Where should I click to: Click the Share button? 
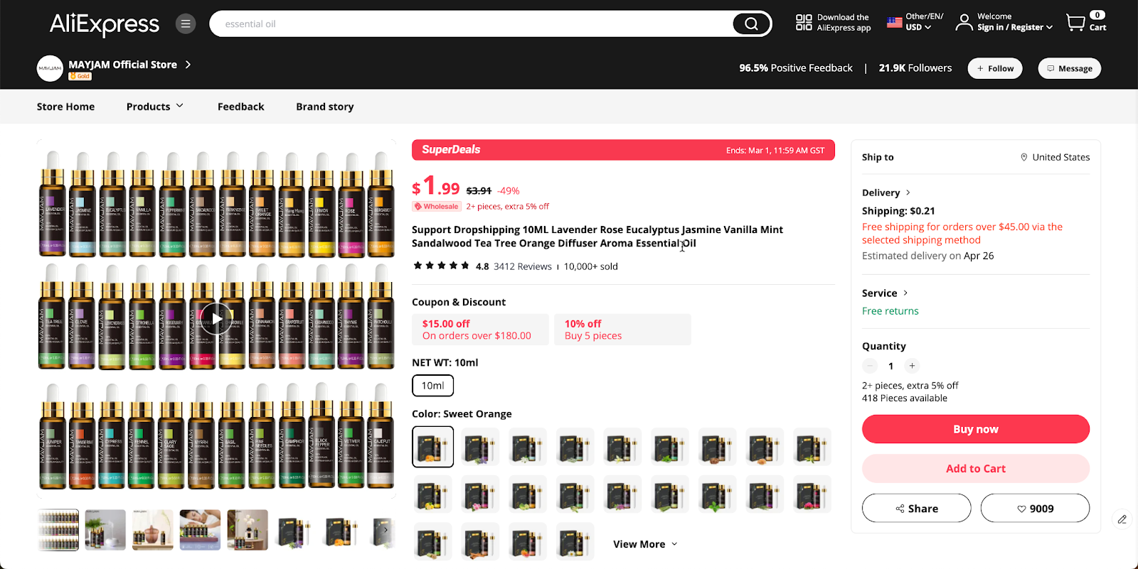pyautogui.click(x=916, y=508)
